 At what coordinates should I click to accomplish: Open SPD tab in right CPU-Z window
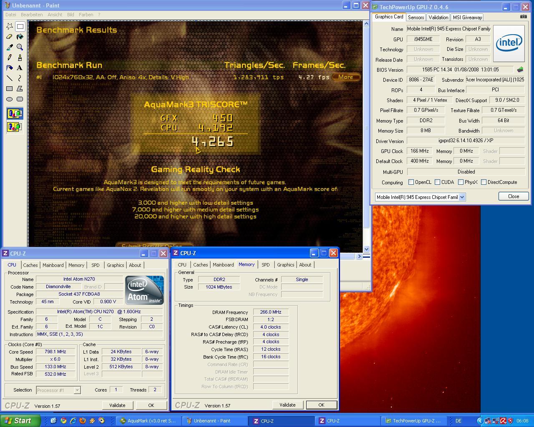(265, 265)
